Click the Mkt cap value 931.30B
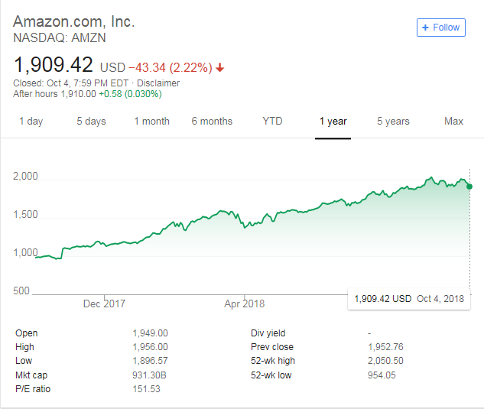The height and width of the screenshot is (409, 484). pos(150,375)
